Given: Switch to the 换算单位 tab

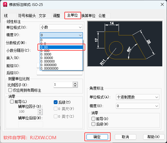Looking at the screenshot, I should [89, 16].
